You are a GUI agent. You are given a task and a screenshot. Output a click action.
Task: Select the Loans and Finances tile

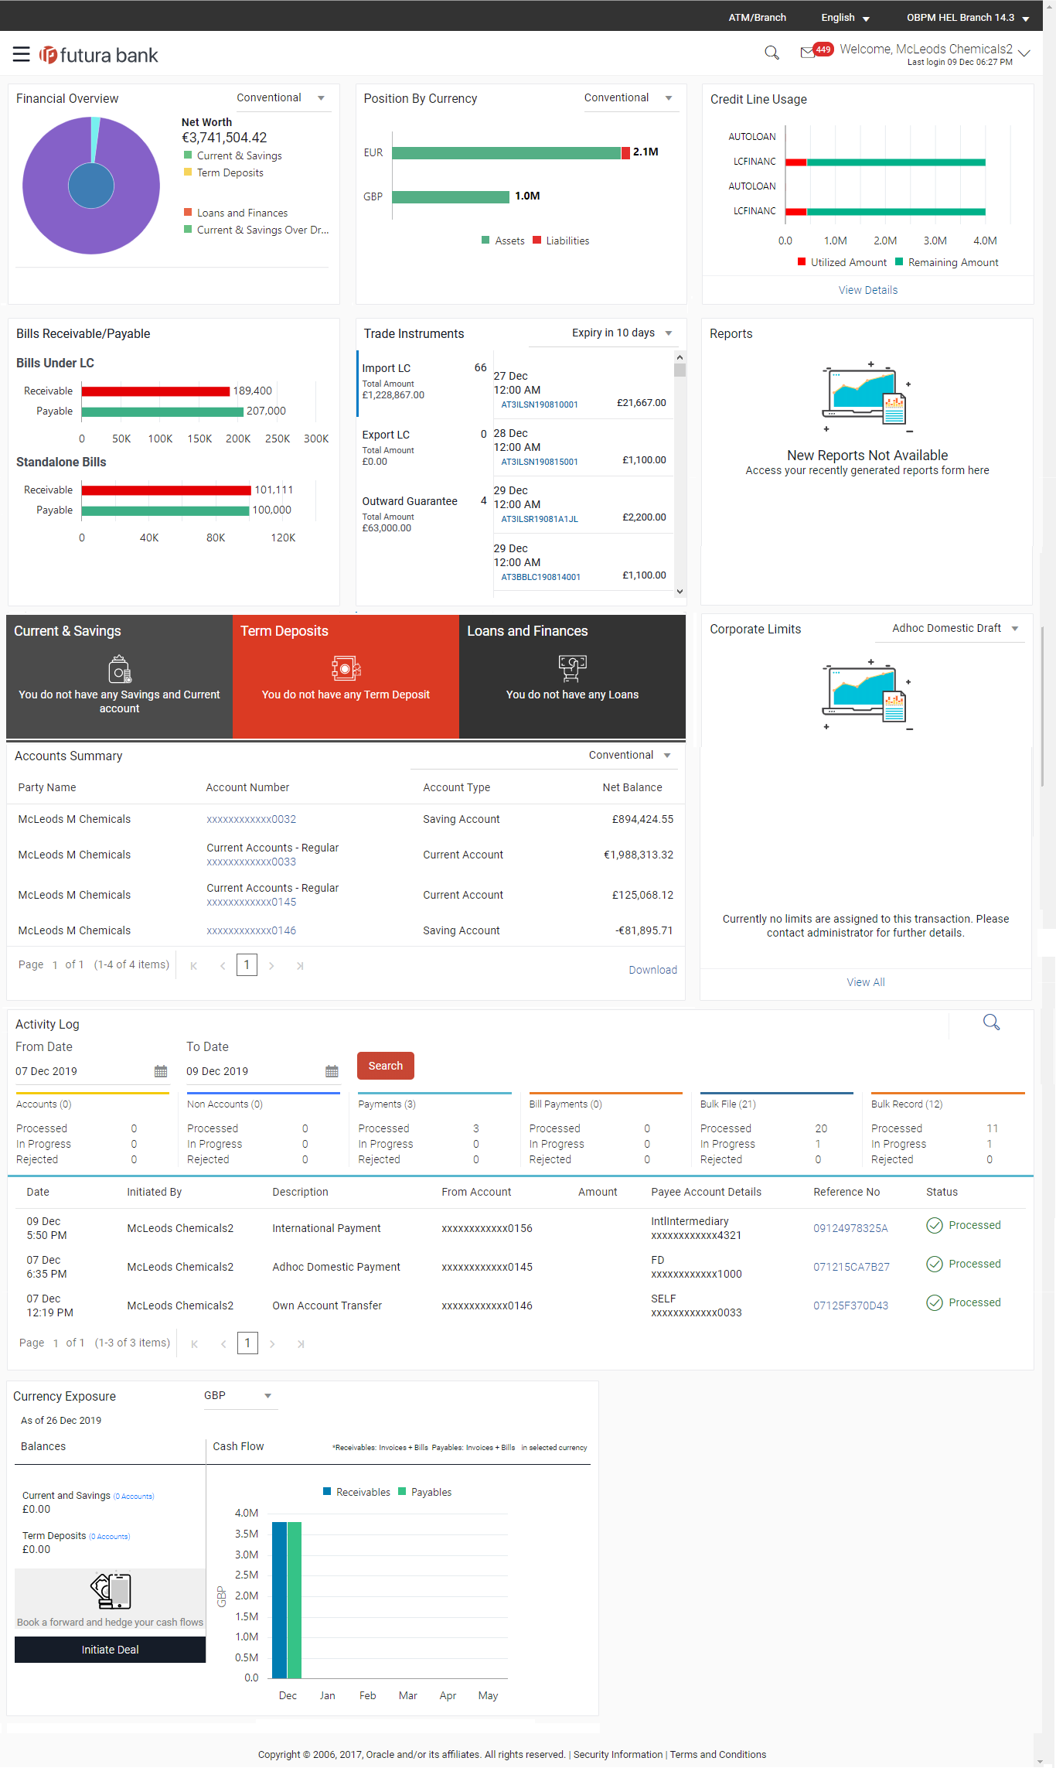[x=572, y=677]
